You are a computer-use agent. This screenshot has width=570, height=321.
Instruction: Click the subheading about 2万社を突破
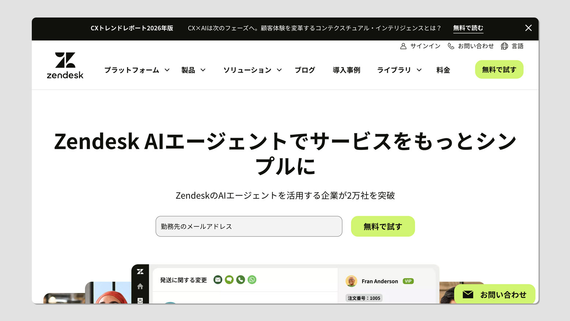click(x=285, y=196)
